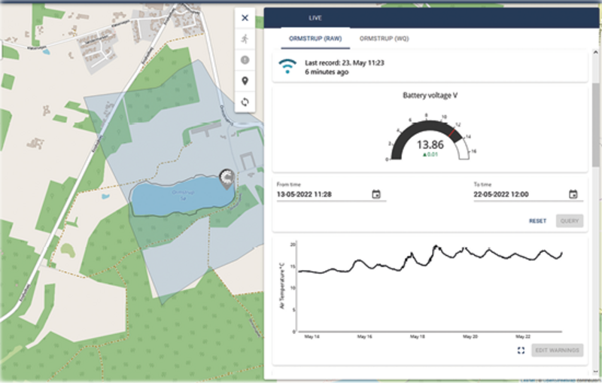Click the To time date field
Image resolution: width=602 pixels, height=383 pixels.
click(x=515, y=194)
